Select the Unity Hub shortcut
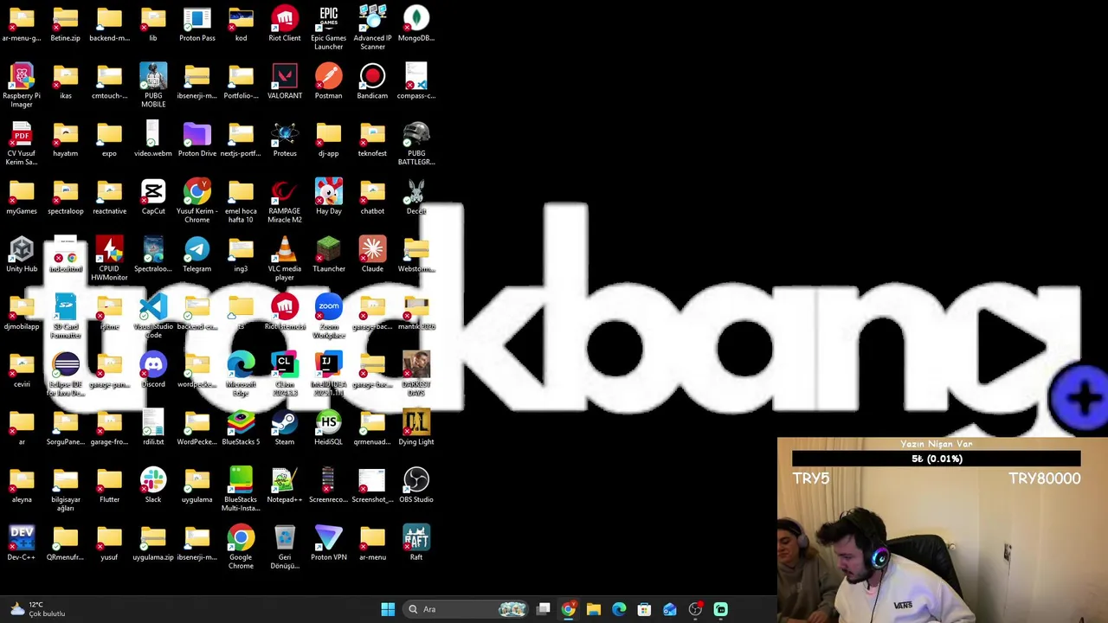 coord(22,255)
